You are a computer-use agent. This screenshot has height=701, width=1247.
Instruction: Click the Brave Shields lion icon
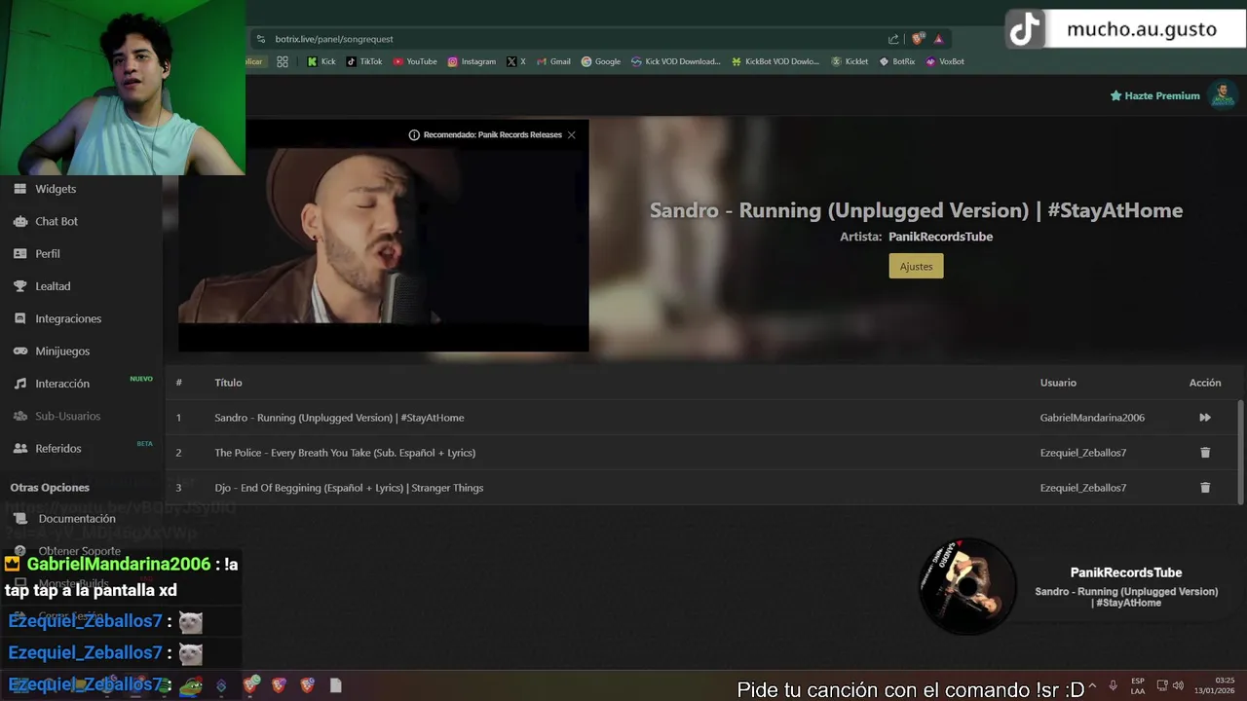pyautogui.click(x=918, y=39)
